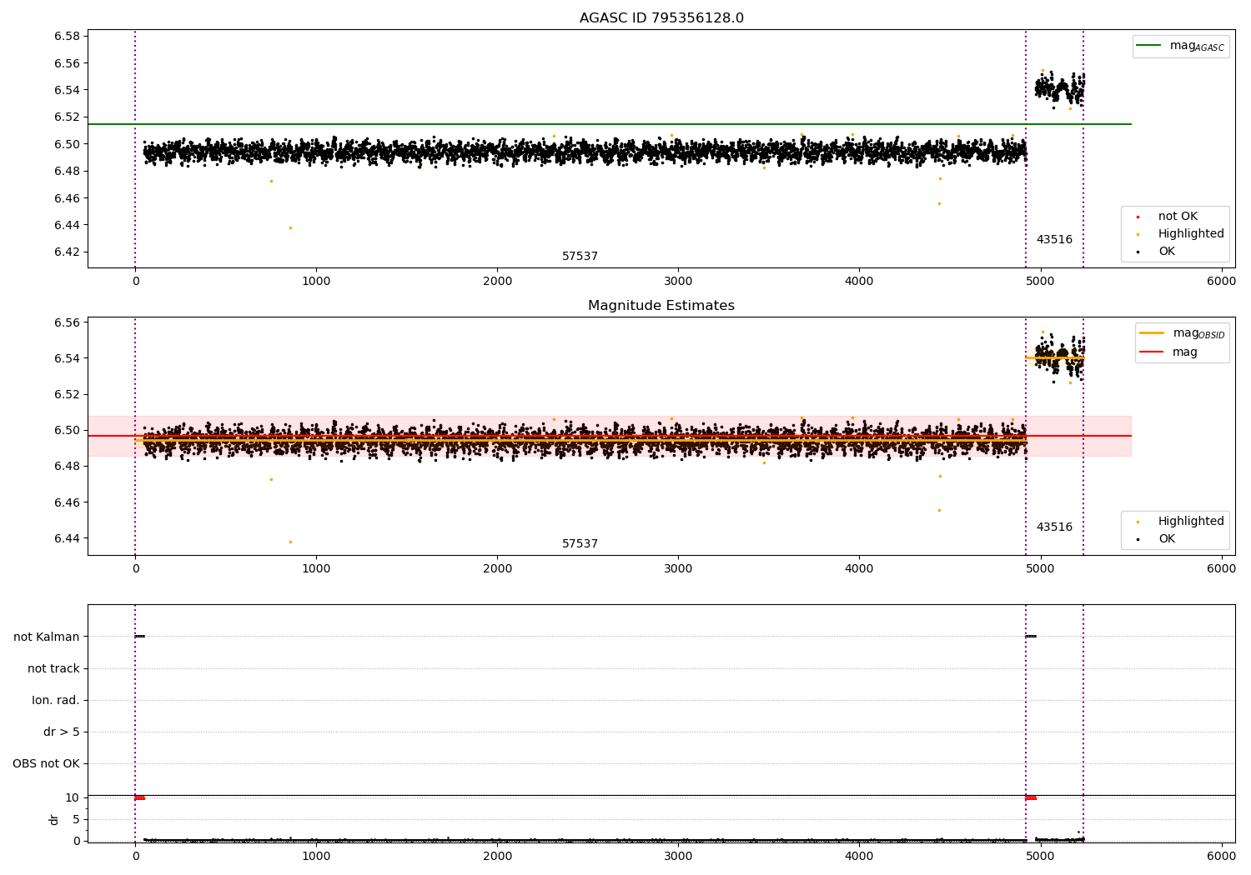Click the 'Magnitude Estimates' panel title

(661, 306)
